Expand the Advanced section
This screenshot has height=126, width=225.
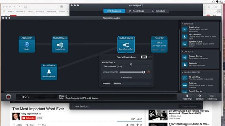click(126, 78)
